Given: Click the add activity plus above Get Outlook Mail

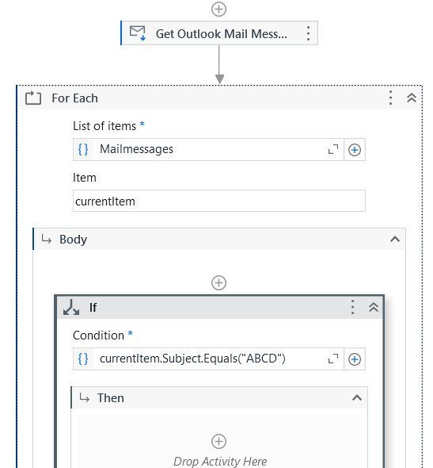Looking at the screenshot, I should coord(219,9).
